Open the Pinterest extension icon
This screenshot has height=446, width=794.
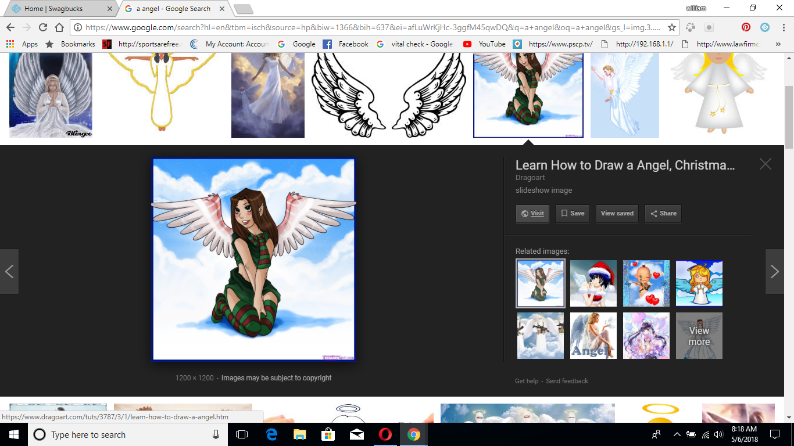click(x=746, y=27)
